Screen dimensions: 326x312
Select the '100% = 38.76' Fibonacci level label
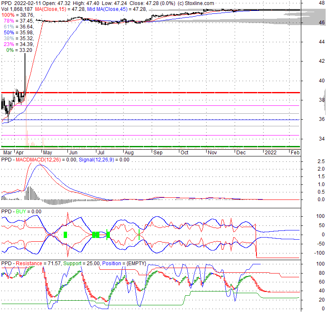coord(18,15)
